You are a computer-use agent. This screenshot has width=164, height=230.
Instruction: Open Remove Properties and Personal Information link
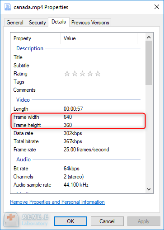click(x=57, y=202)
